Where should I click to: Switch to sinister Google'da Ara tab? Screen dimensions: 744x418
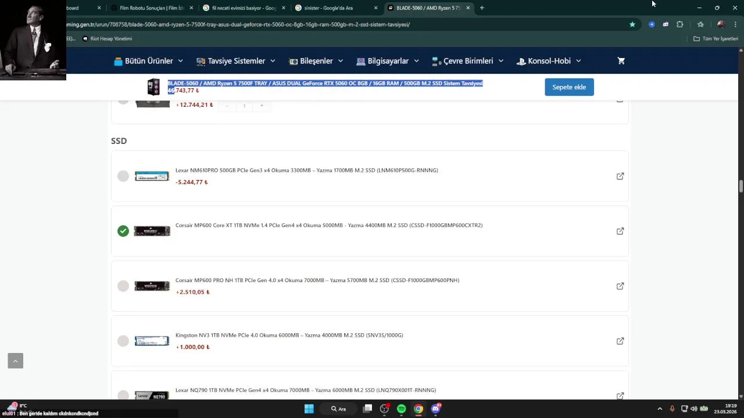[x=336, y=8]
